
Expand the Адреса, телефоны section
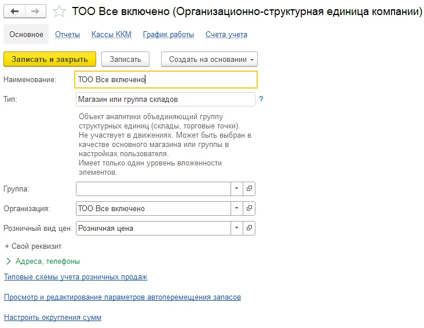[x=43, y=261]
